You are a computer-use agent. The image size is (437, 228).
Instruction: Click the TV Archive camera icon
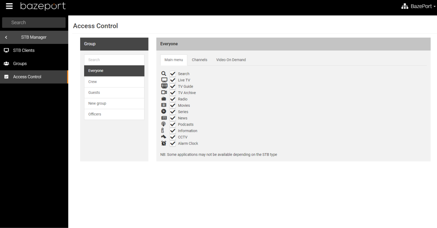pyautogui.click(x=164, y=93)
